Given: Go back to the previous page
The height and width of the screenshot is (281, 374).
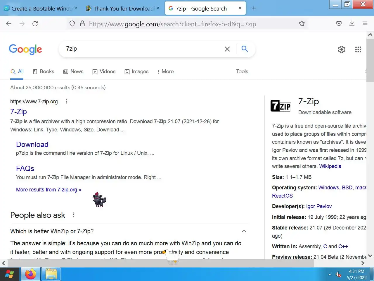Looking at the screenshot, I should [9, 24].
